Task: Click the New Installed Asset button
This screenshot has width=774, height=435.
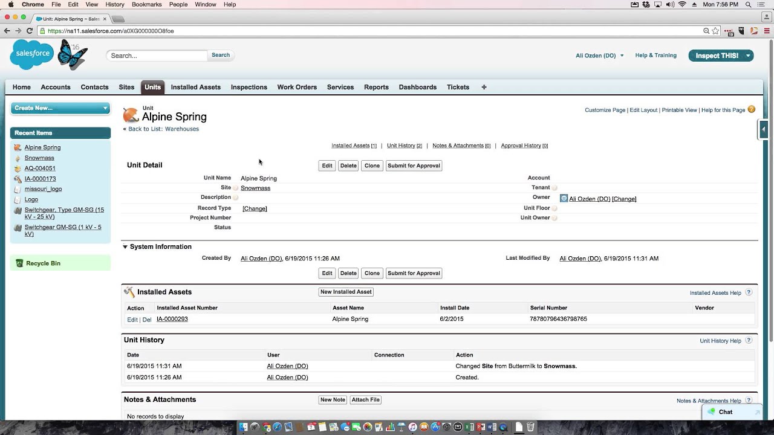Action: (346, 292)
